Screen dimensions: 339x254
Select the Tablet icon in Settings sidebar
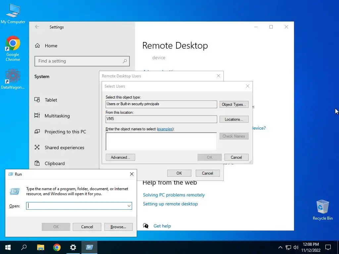37,100
